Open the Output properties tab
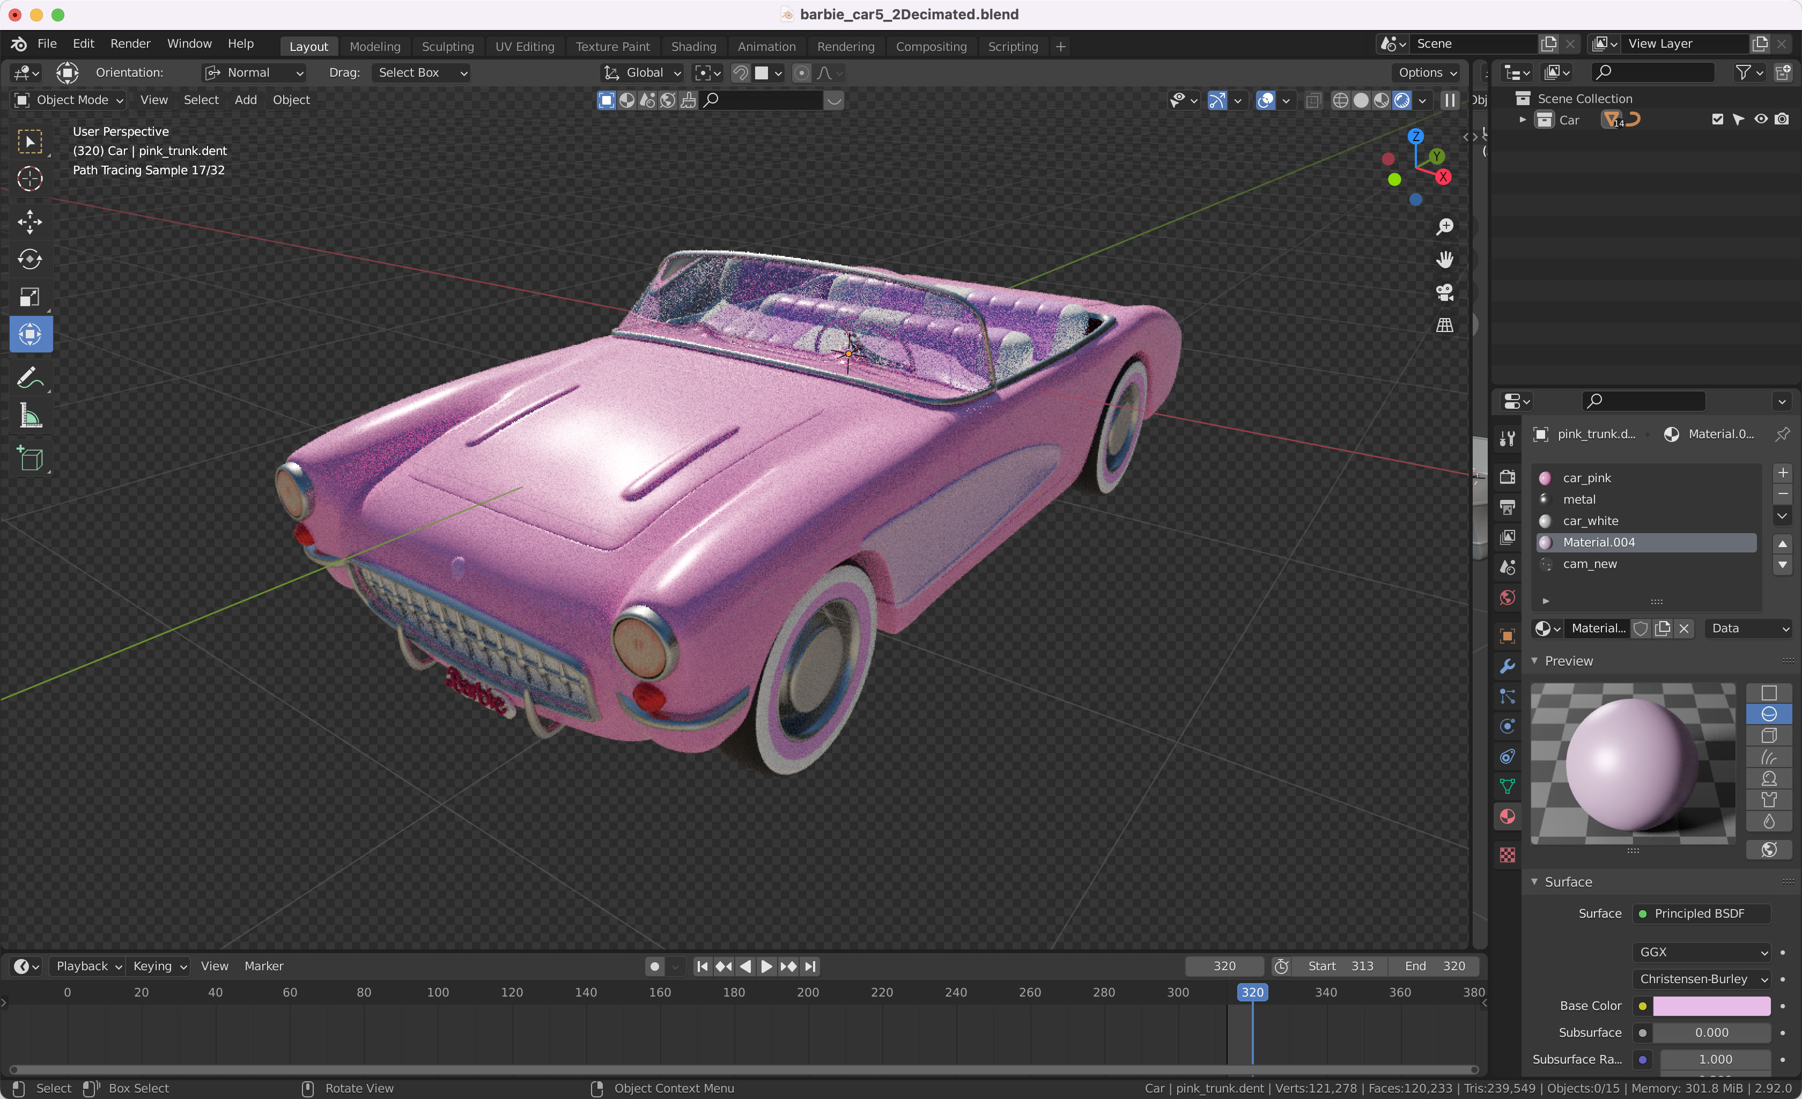The width and height of the screenshot is (1802, 1099). pyautogui.click(x=1507, y=507)
